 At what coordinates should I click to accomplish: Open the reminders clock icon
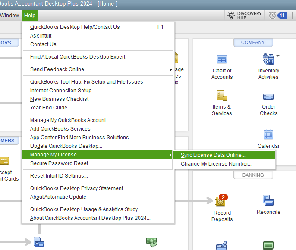pos(272,16)
